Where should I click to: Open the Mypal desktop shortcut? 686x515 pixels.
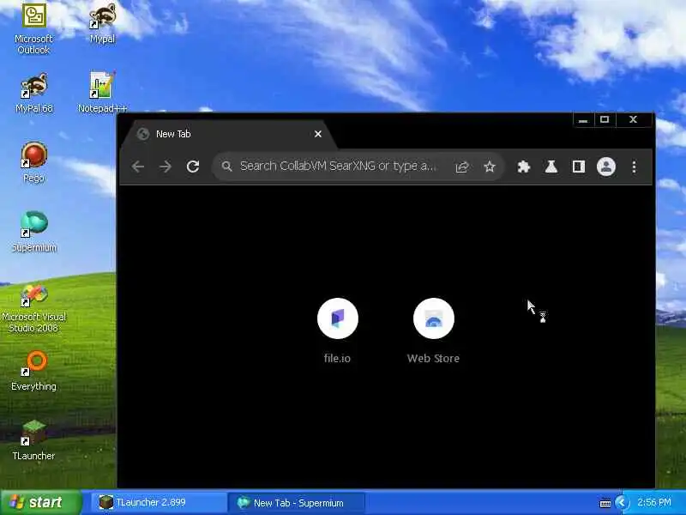click(x=102, y=22)
